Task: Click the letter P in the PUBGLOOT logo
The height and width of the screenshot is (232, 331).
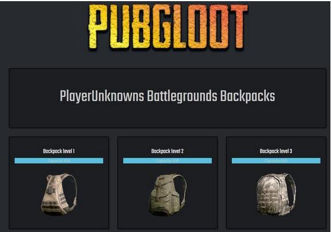Action: [x=98, y=26]
